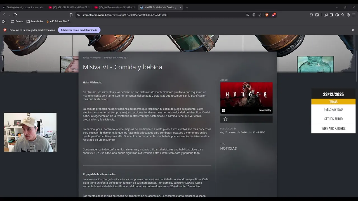
Task: Click the tab search icon in toolbar
Action: click(317, 15)
